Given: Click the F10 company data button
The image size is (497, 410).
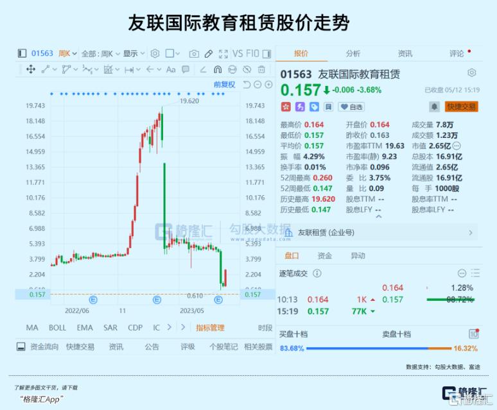Looking at the screenshot, I should (252, 53).
